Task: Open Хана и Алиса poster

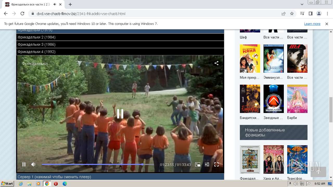Action: [x=274, y=159]
